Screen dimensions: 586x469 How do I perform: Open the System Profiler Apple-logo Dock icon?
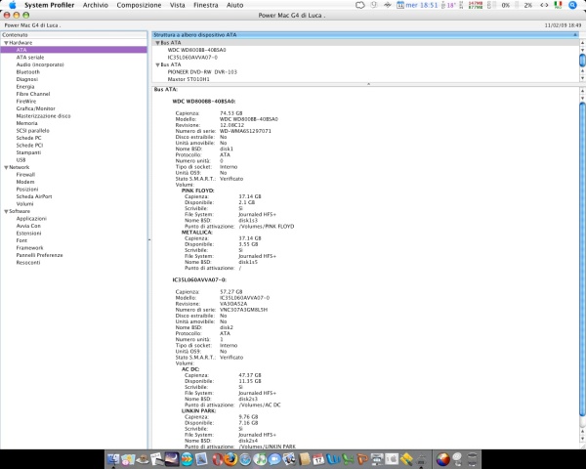tap(392, 459)
